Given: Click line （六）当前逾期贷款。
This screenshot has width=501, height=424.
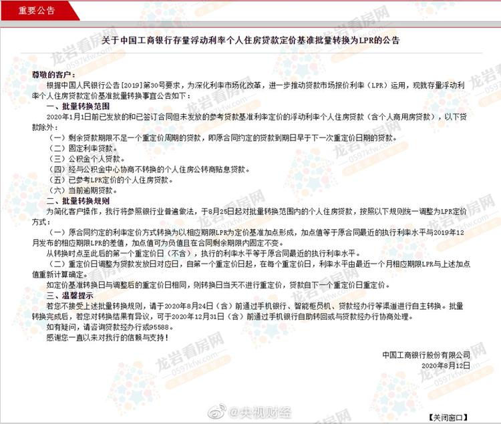Looking at the screenshot, I should tap(83, 190).
